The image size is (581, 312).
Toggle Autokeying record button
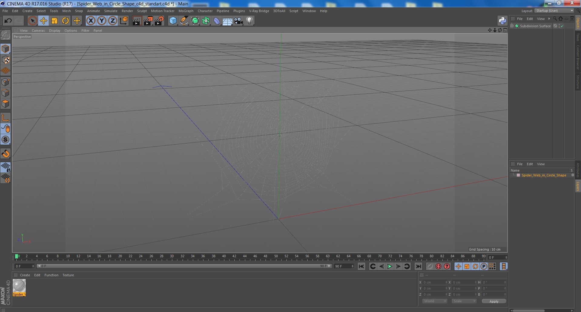tap(438, 267)
